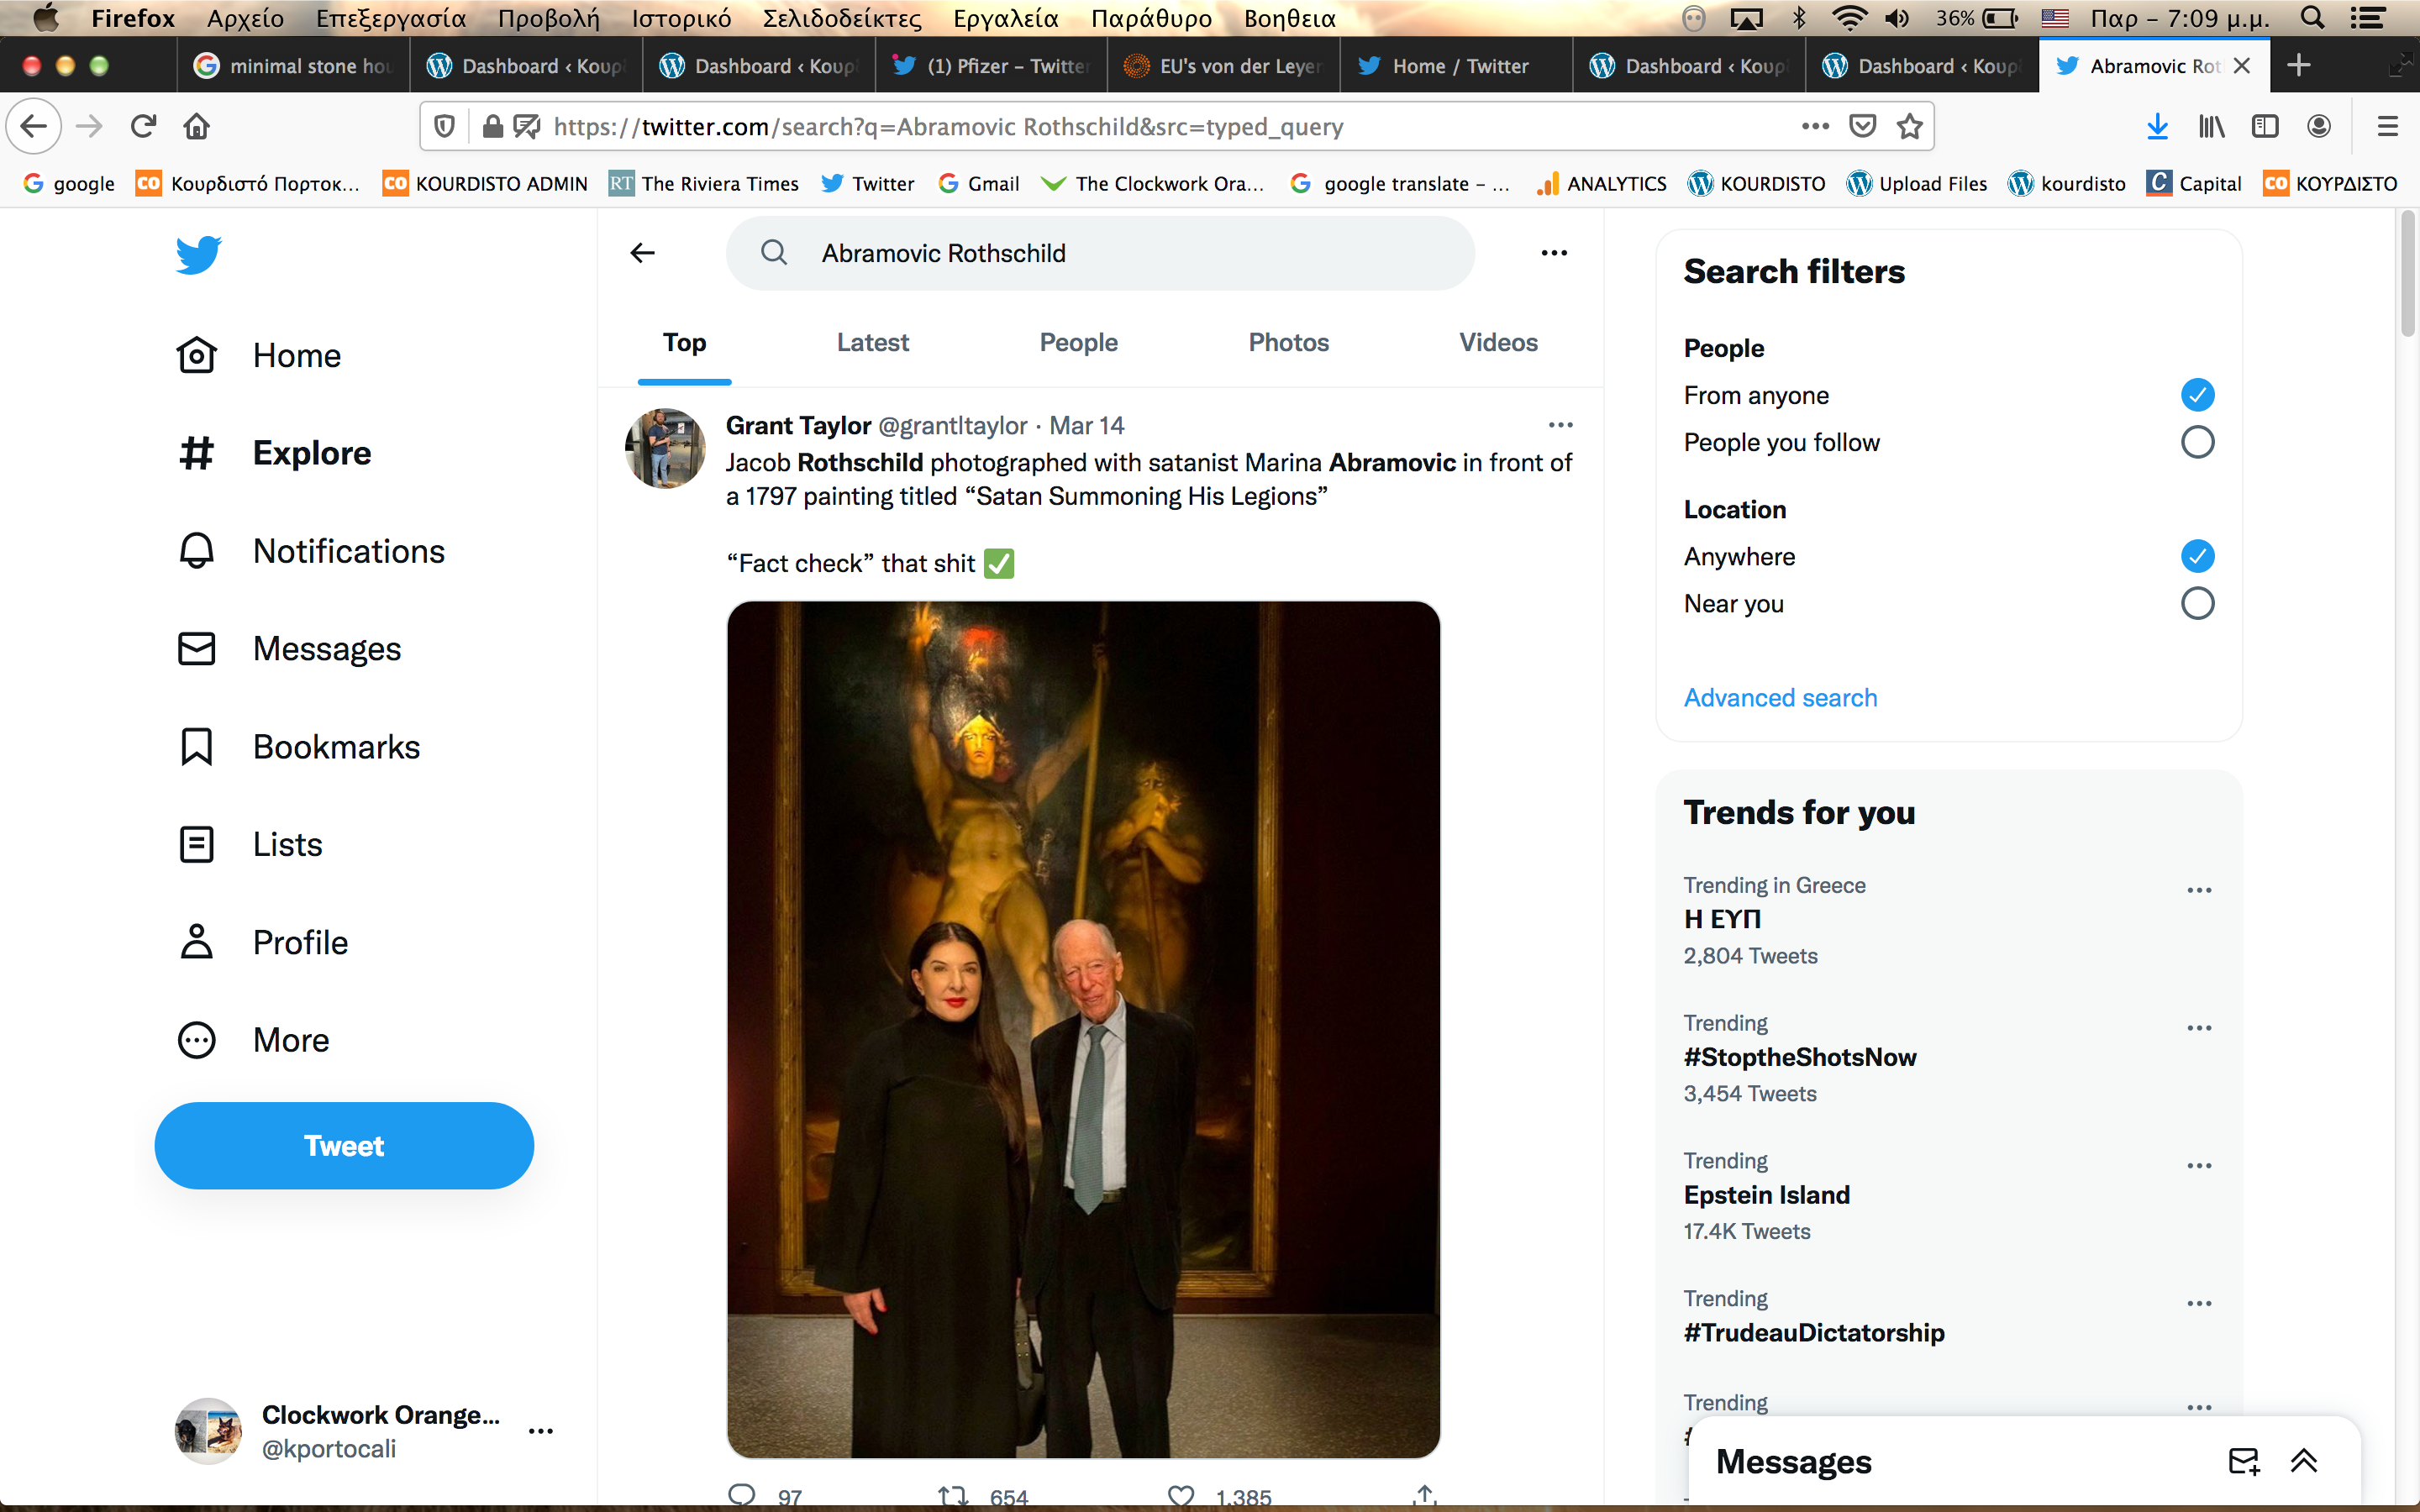This screenshot has height=1512, width=2420.
Task: Select the From anyone filter option
Action: [x=2197, y=395]
